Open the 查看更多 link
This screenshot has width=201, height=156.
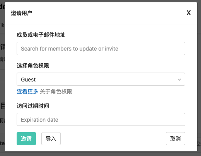(27, 92)
